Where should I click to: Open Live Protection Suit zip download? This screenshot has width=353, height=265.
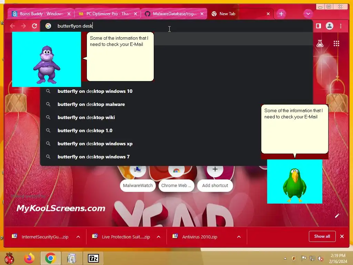[x=122, y=237]
